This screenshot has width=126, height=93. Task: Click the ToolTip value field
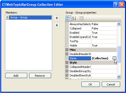click(x=104, y=41)
